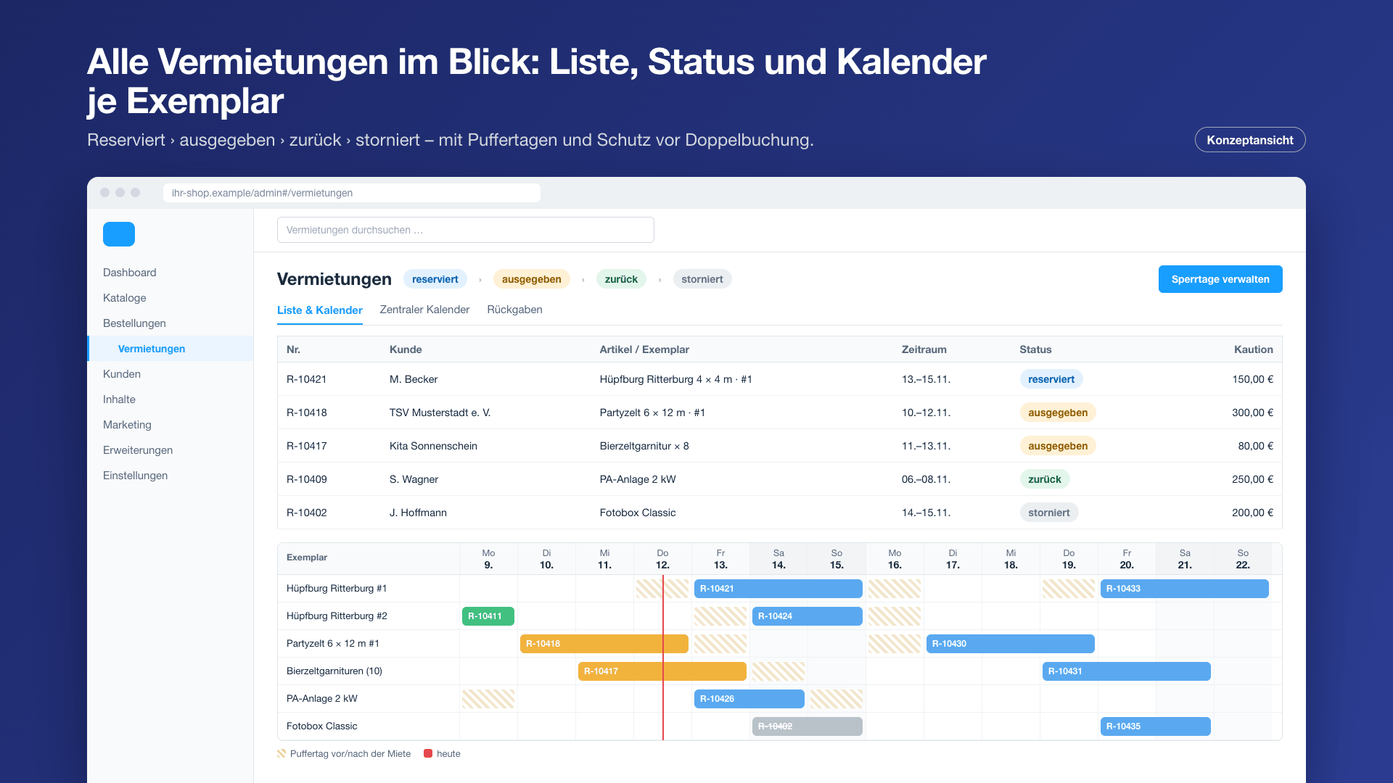This screenshot has height=783, width=1393.
Task: Click calendar bar R-10421
Action: point(778,589)
